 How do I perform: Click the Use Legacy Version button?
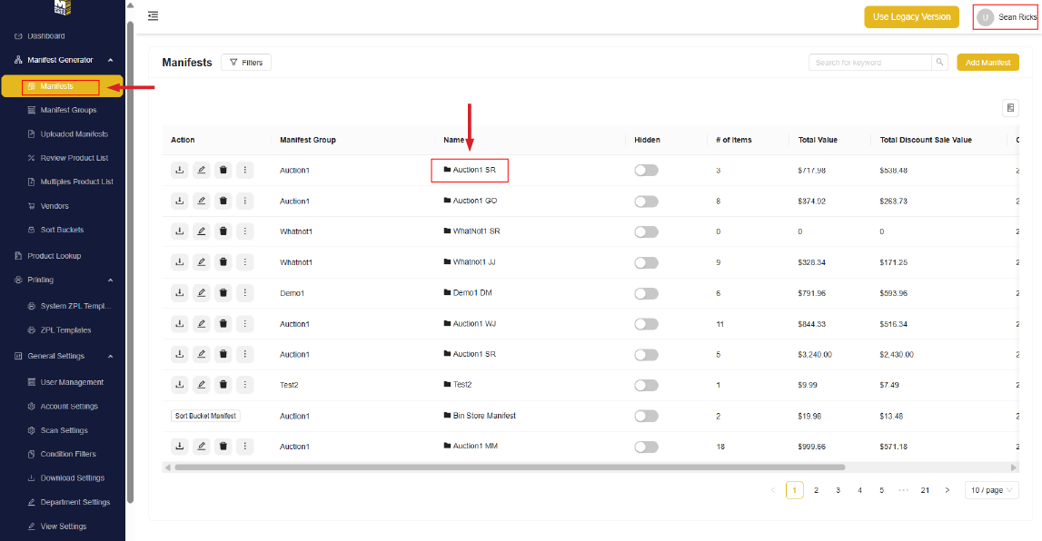911,17
